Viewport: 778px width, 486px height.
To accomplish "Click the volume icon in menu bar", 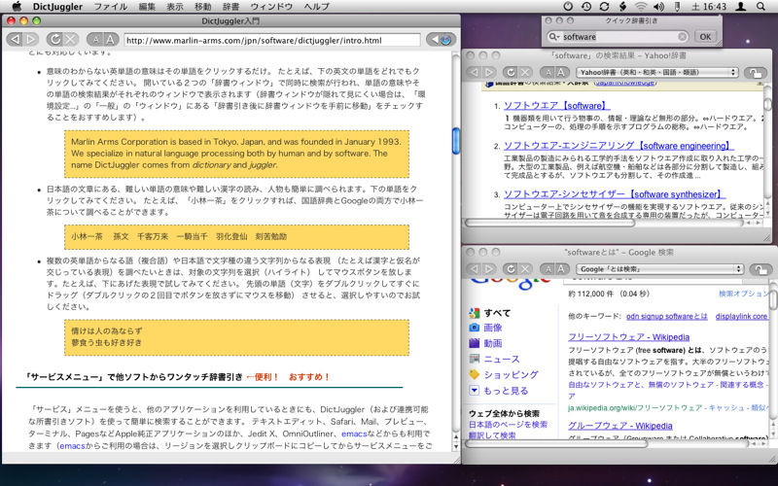I will pyautogui.click(x=658, y=7).
